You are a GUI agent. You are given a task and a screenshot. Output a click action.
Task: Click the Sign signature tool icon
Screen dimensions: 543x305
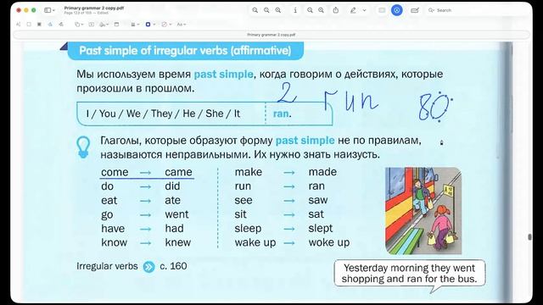pyautogui.click(x=102, y=25)
